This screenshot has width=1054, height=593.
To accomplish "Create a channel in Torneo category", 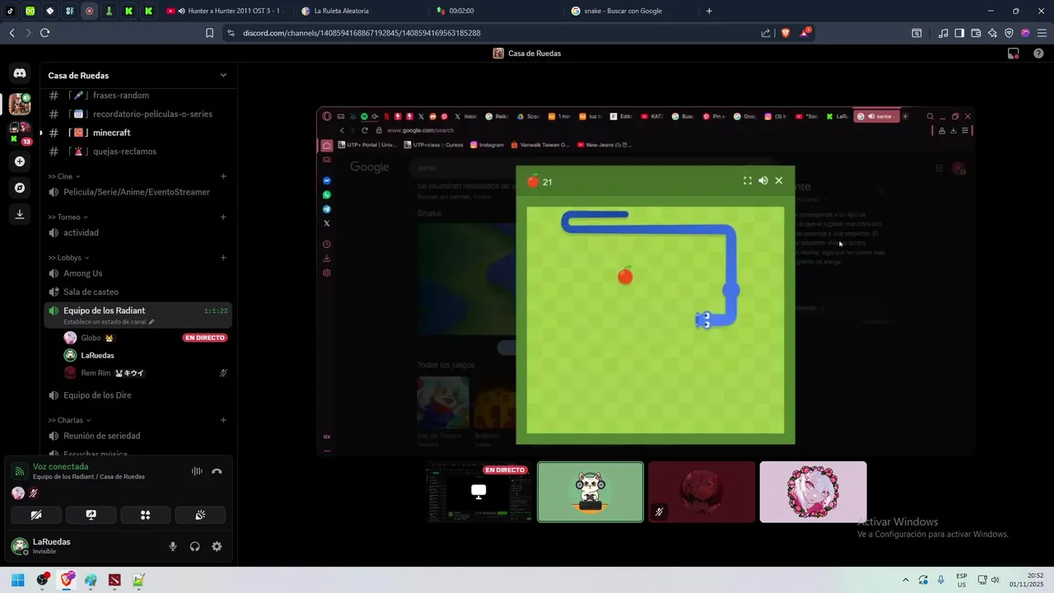I will tap(223, 217).
